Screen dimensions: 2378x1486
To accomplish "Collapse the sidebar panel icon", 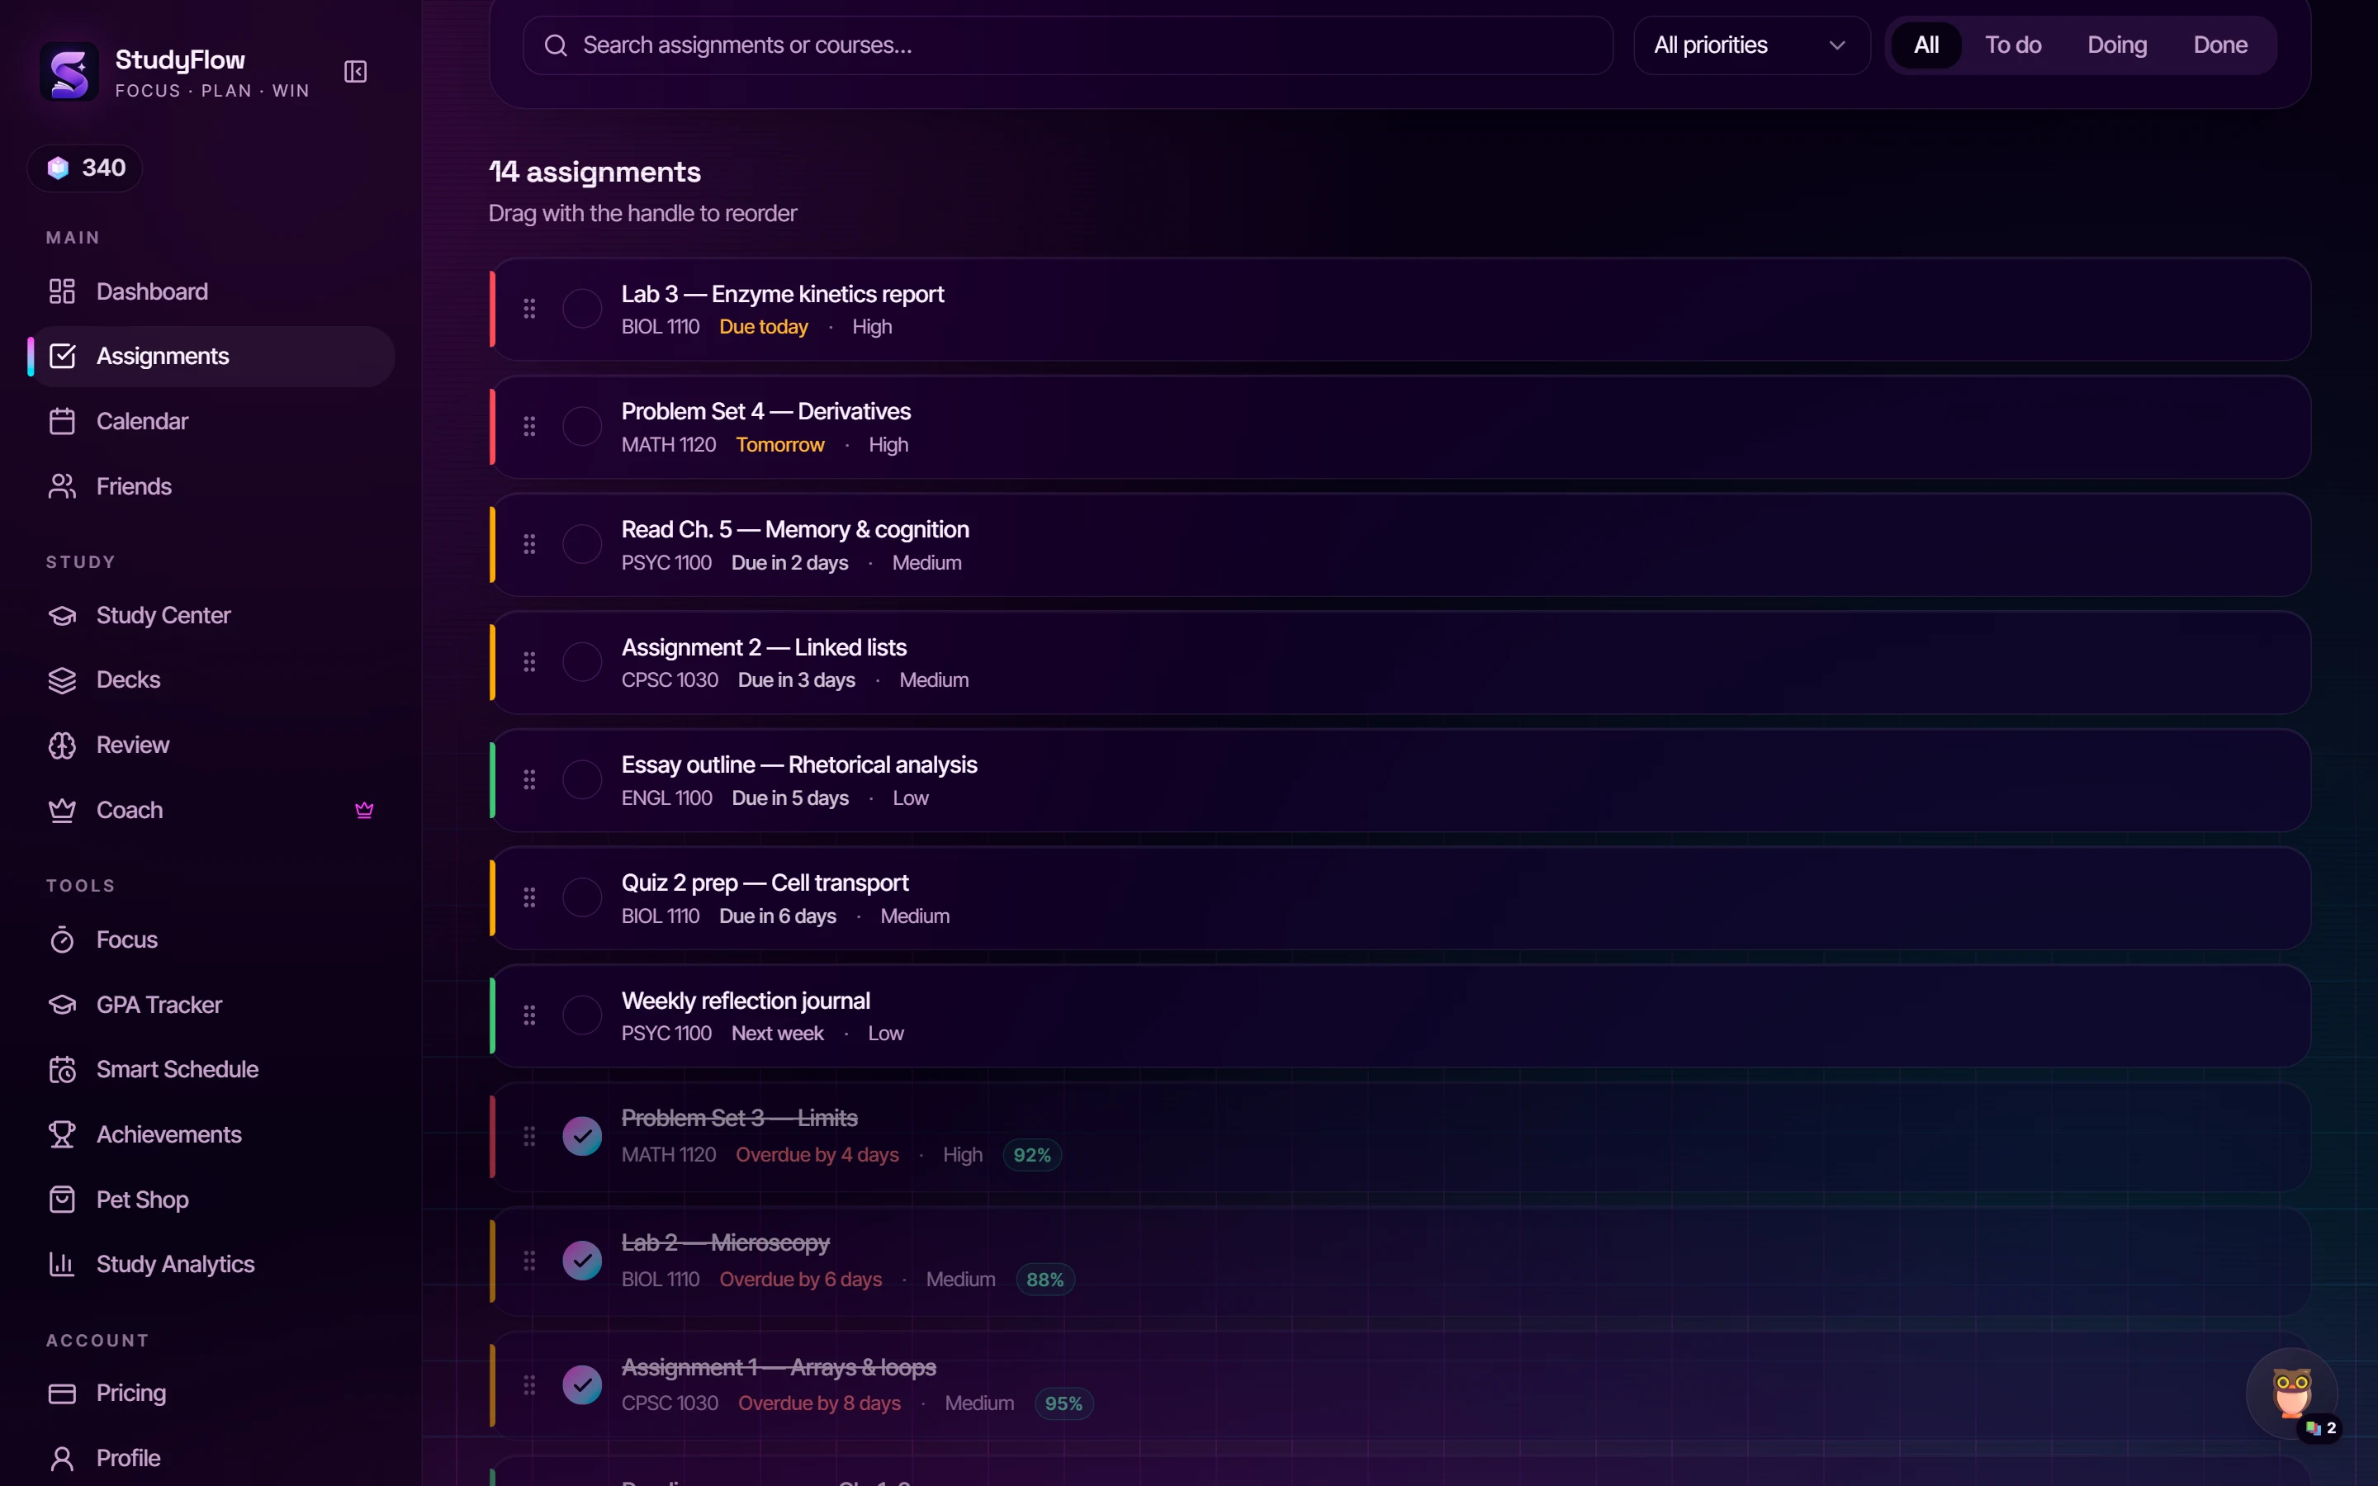I will 356,72.
